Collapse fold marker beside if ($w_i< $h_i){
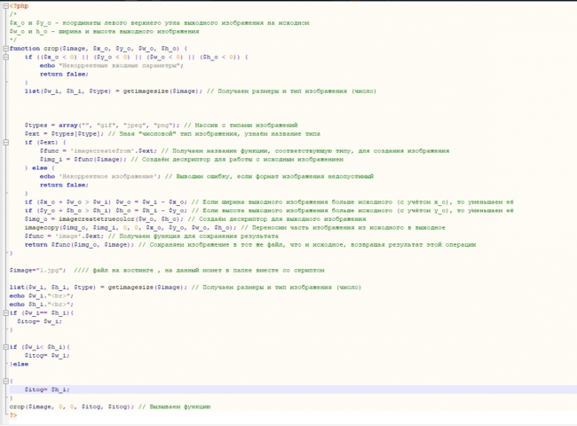The height and width of the screenshot is (426, 577). [5, 347]
